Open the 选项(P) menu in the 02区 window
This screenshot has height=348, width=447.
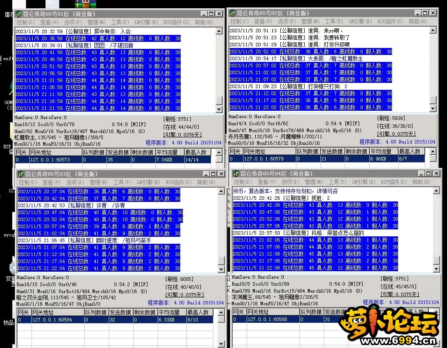(286, 21)
